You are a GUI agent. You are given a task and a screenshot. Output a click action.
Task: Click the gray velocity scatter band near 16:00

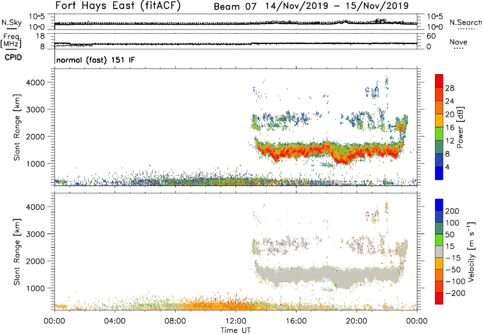click(x=296, y=275)
